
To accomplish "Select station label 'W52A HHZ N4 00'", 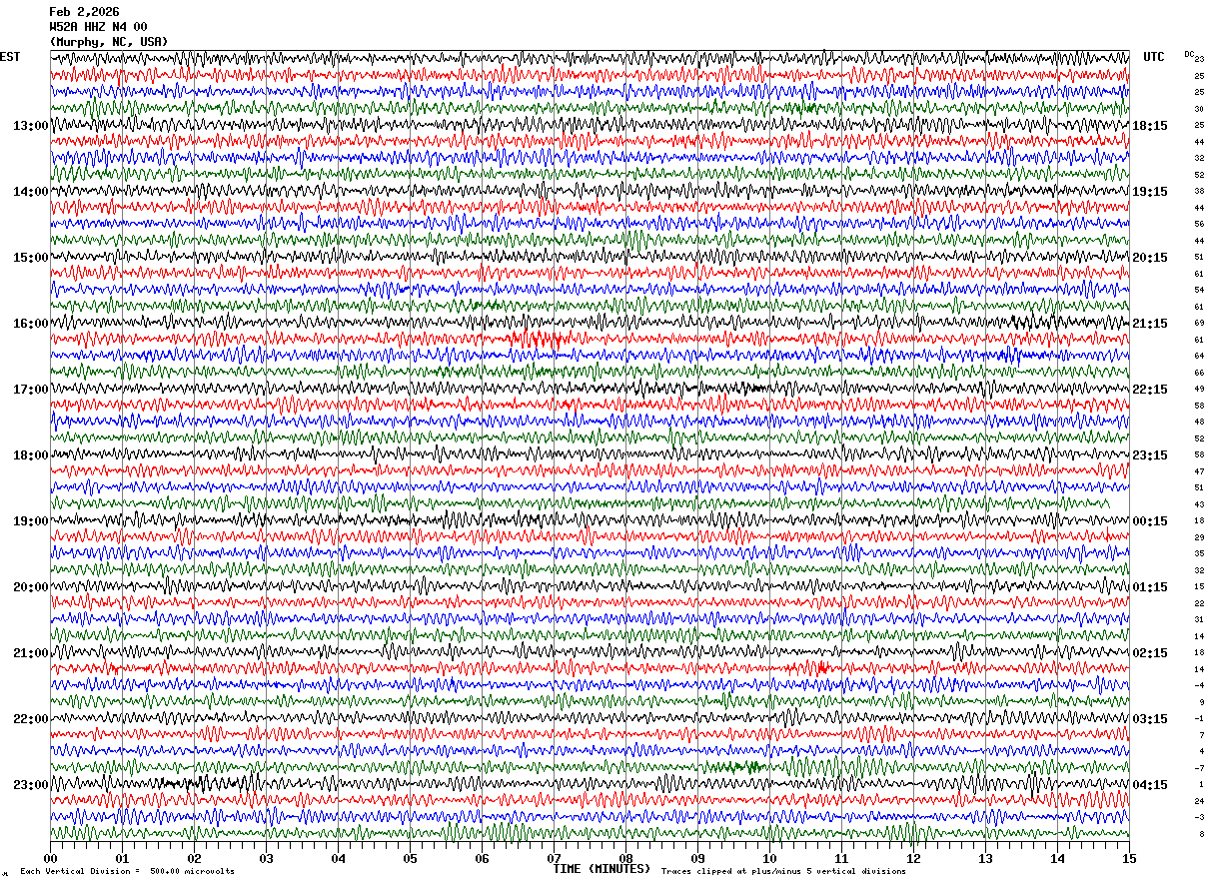I will click(99, 27).
